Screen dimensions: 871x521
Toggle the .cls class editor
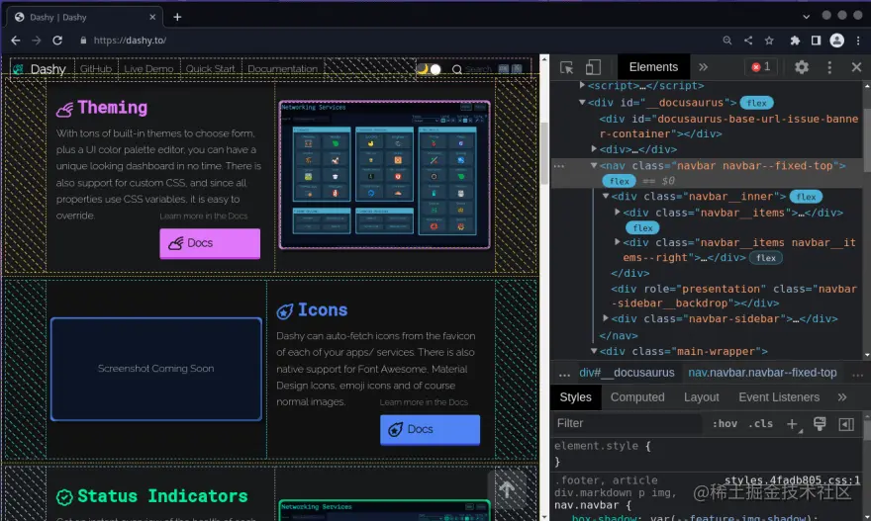coord(760,424)
